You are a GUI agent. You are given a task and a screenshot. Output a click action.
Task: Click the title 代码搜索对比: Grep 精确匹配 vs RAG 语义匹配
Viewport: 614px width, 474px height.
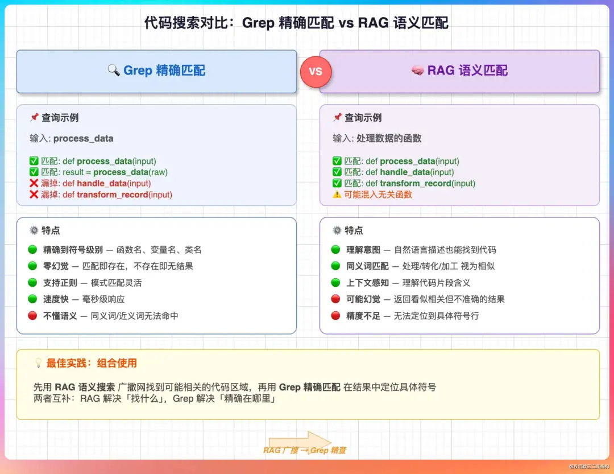[x=296, y=23]
